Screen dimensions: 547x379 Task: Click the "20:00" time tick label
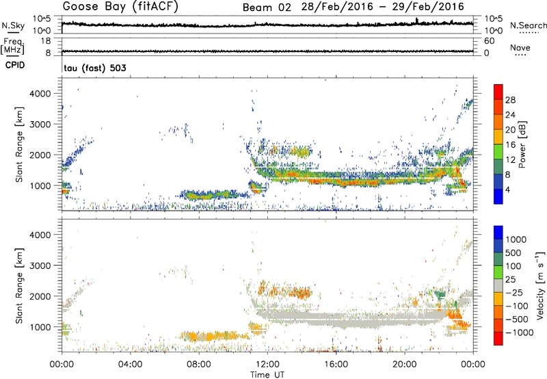click(405, 365)
